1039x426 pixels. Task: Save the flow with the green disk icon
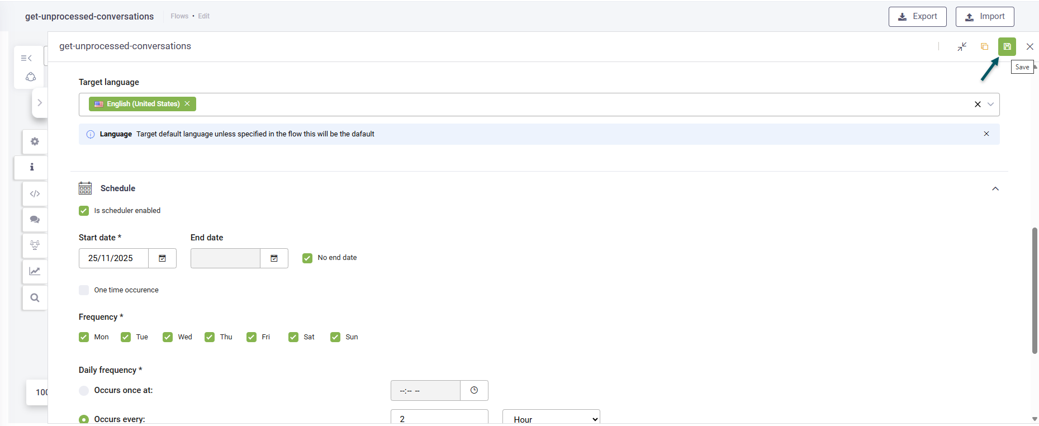pos(1007,46)
